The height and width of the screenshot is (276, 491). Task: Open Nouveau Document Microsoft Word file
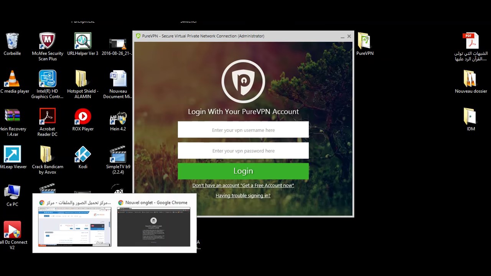(x=118, y=79)
